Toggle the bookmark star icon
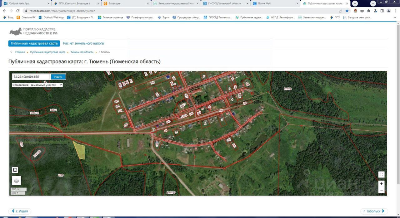The width and height of the screenshot is (400, 218). (347, 11)
